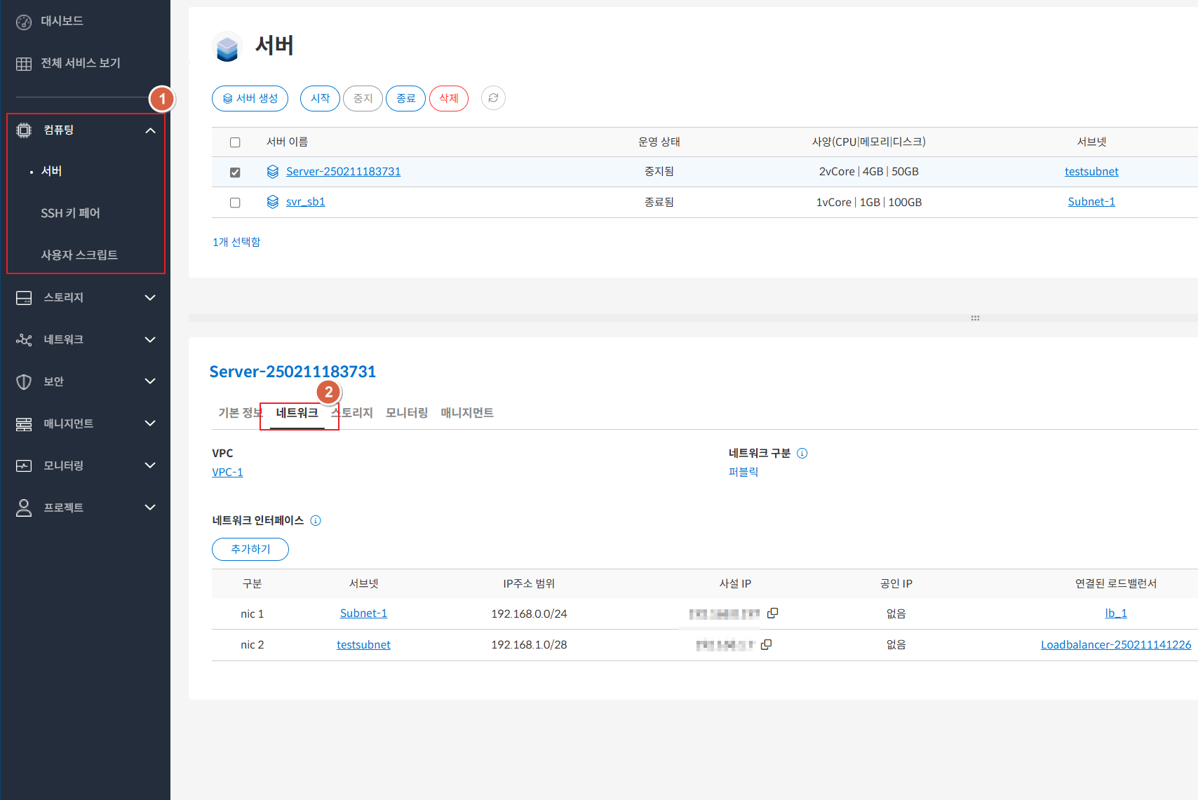The width and height of the screenshot is (1198, 800).
Task: Toggle the select-all checkbox in table header
Action: pyautogui.click(x=235, y=142)
